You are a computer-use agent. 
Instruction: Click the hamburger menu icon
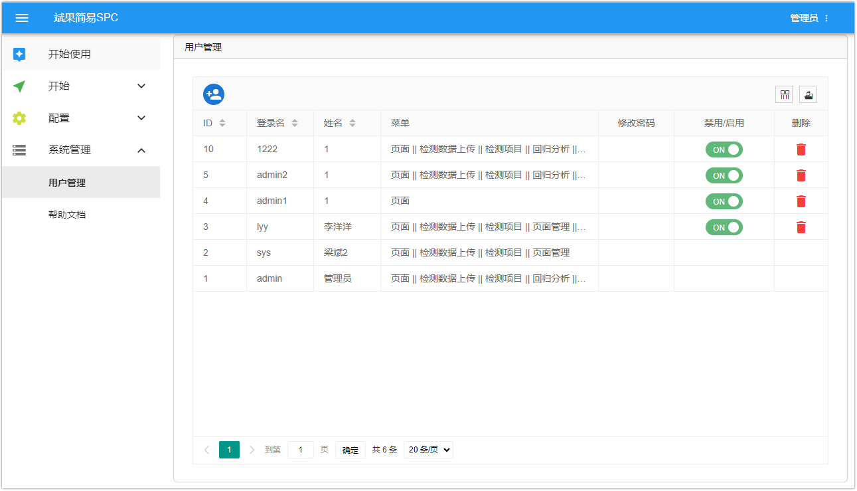tap(22, 18)
